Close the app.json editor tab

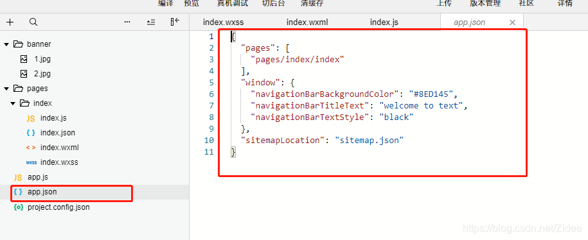tap(512, 22)
